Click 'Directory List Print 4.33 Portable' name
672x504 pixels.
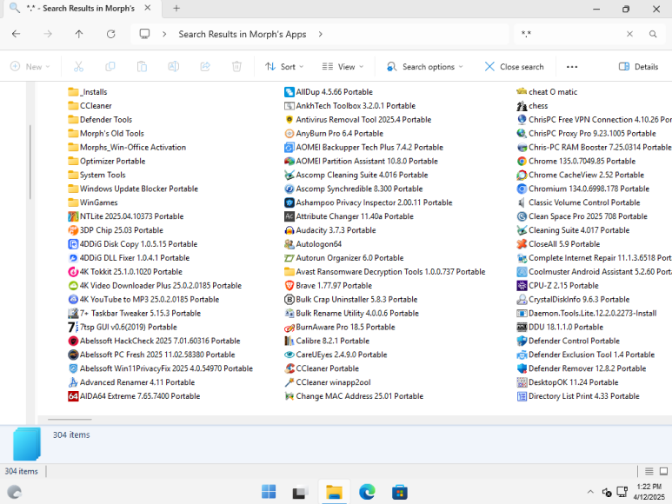583,396
